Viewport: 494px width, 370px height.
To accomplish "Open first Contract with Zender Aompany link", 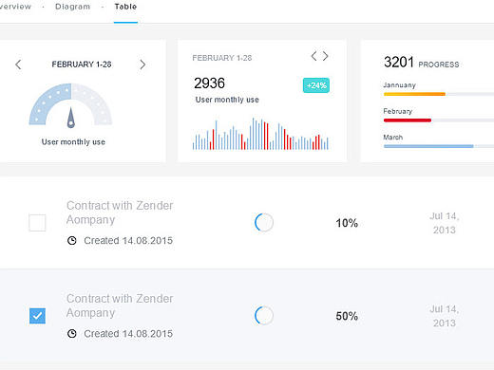I will 120,213.
